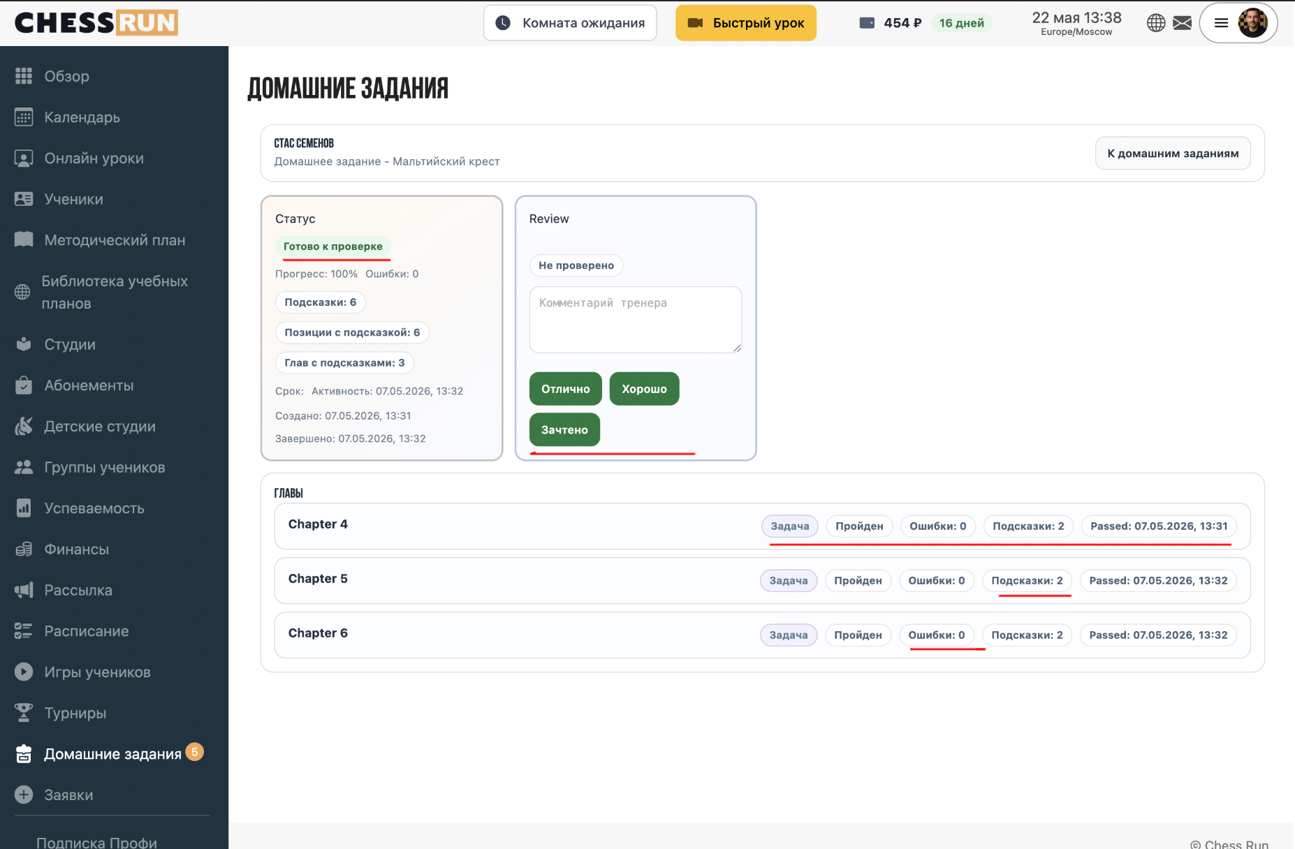Open Комната ожидания button
Screen dimensions: 1295x849
570,23
